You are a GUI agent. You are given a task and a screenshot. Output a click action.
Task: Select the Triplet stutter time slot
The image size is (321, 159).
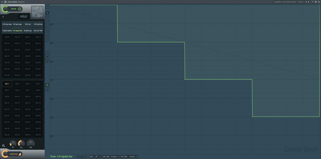pos(7,31)
